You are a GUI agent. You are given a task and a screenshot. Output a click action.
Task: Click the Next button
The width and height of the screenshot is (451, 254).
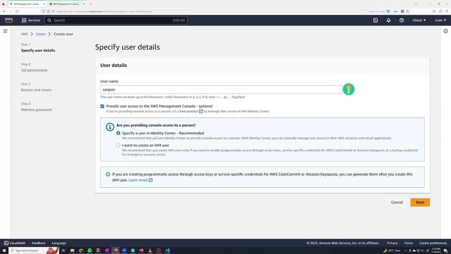point(420,202)
